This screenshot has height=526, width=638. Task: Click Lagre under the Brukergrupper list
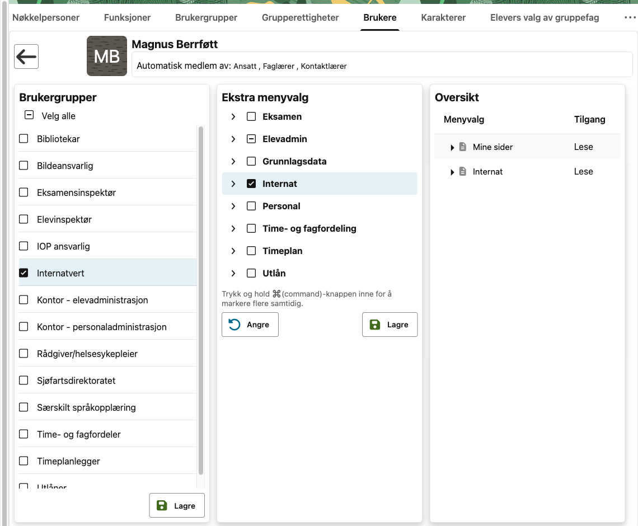click(x=177, y=505)
